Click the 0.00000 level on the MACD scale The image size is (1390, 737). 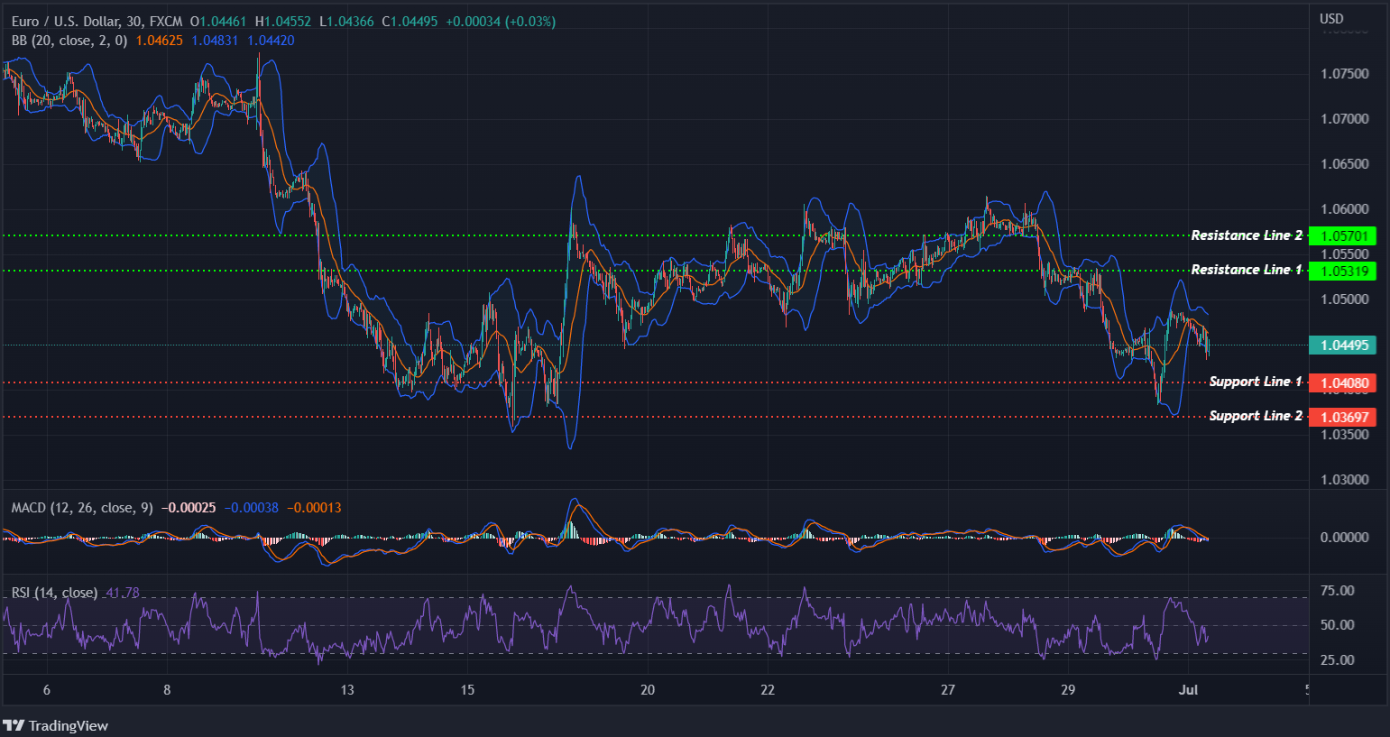pos(1344,537)
